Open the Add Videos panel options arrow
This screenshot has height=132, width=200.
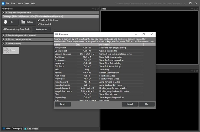[93, 9]
